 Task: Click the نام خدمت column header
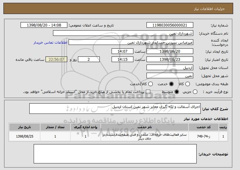pyautogui.click(x=145, y=127)
